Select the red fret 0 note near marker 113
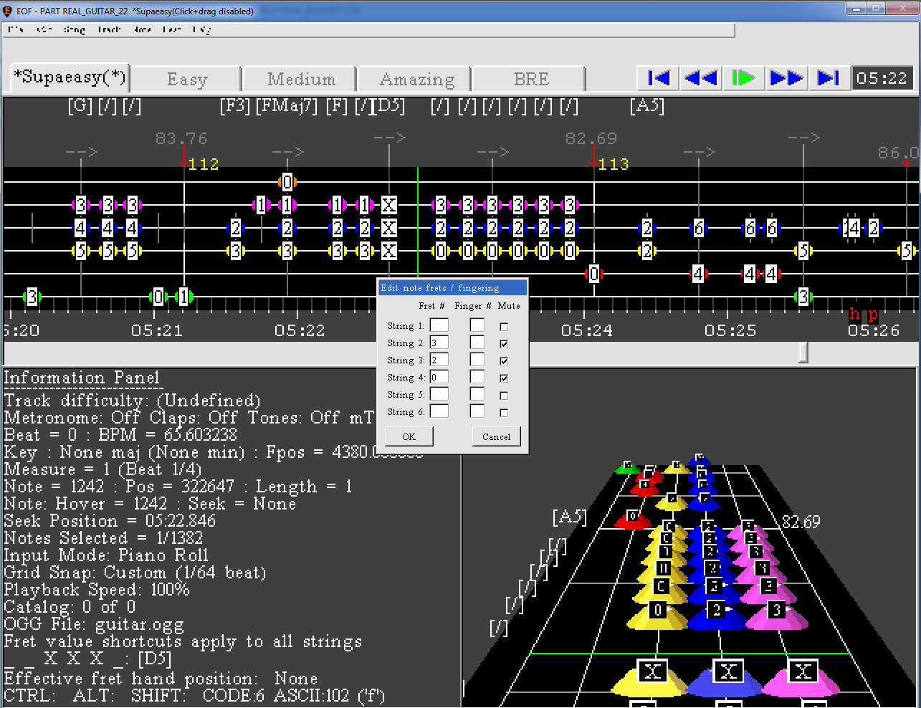 (593, 274)
